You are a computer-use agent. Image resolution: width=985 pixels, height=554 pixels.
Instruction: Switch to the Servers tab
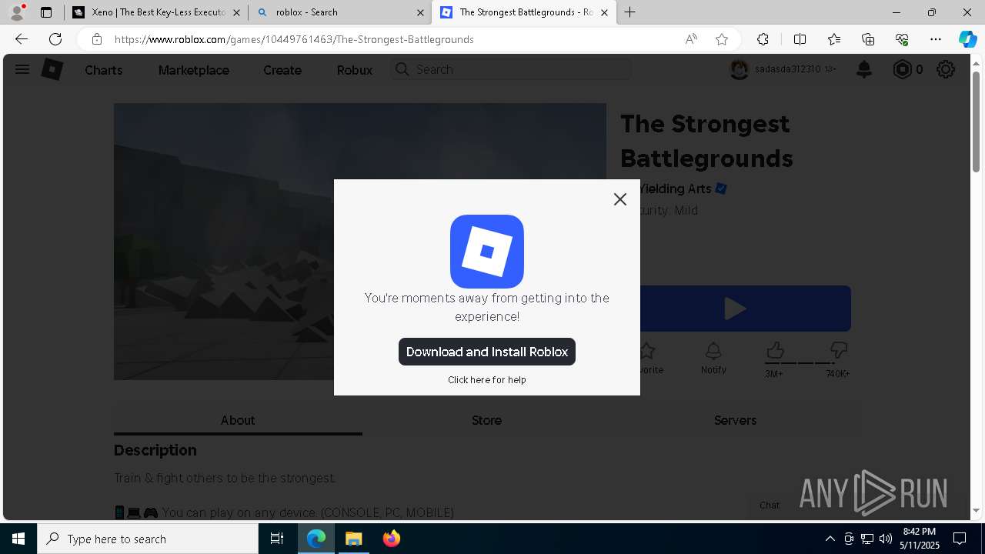[x=735, y=420]
